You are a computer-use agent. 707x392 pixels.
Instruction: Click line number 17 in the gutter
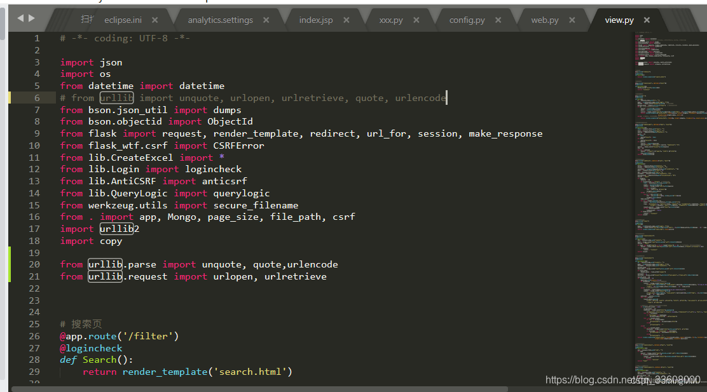coord(34,229)
